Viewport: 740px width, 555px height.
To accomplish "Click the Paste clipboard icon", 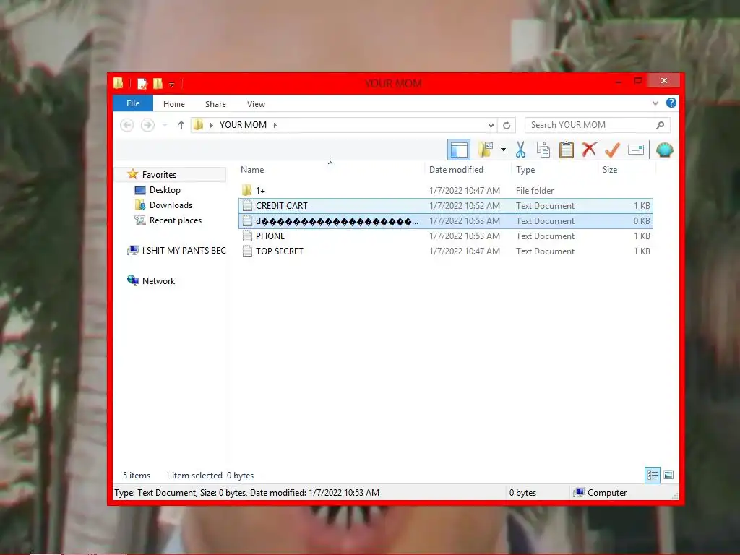I will click(x=567, y=150).
